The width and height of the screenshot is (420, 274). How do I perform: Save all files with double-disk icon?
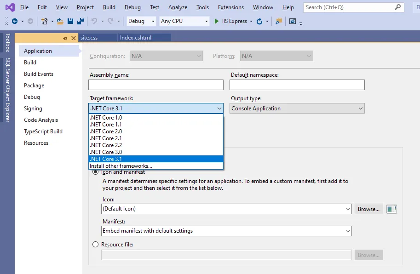(x=81, y=21)
